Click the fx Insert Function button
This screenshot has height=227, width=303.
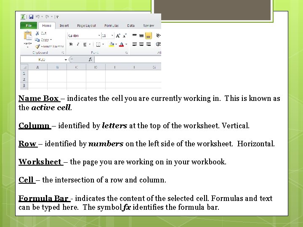pyautogui.click(x=90, y=59)
